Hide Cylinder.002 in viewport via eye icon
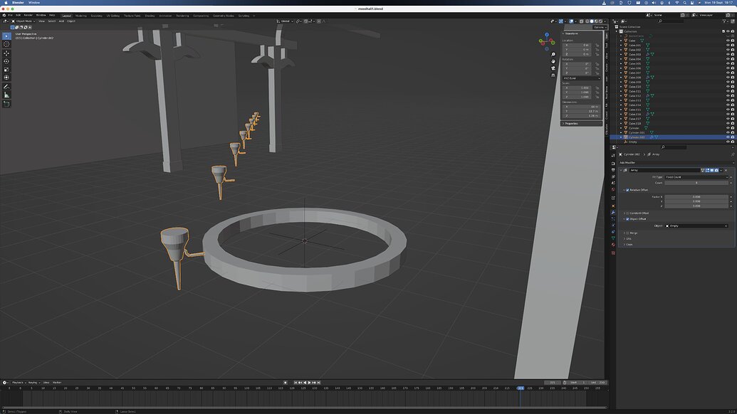Viewport: 737px width, 414px height. [728, 137]
